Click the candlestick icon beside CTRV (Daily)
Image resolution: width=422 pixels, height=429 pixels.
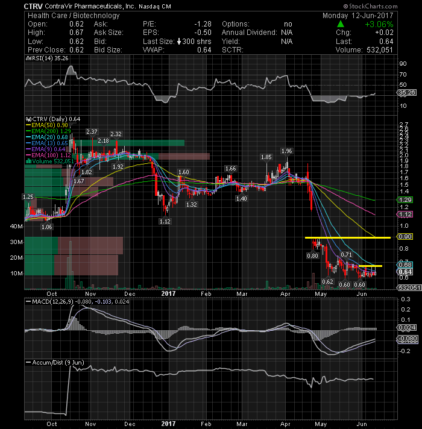click(28, 119)
